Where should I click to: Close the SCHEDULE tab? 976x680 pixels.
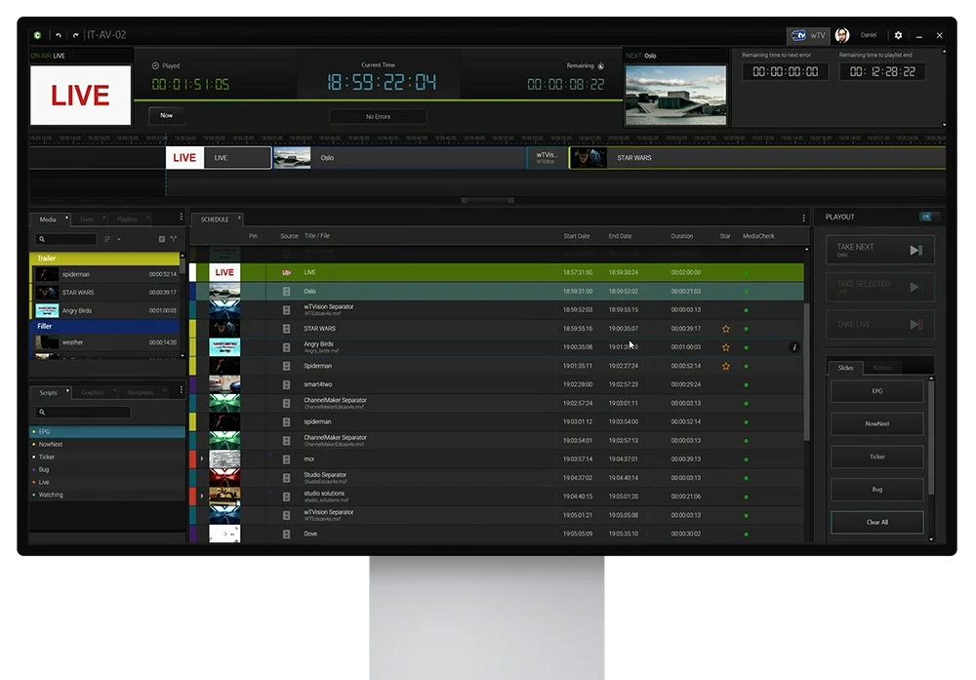[240, 218]
